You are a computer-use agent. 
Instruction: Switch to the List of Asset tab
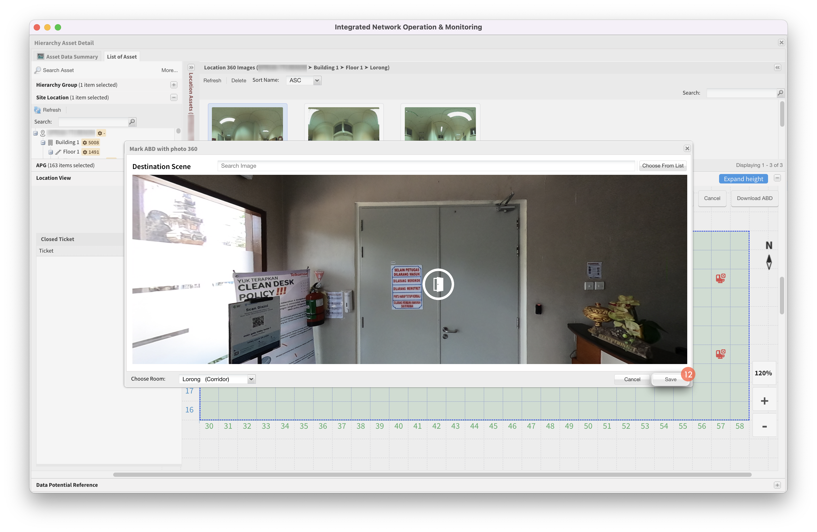click(122, 57)
